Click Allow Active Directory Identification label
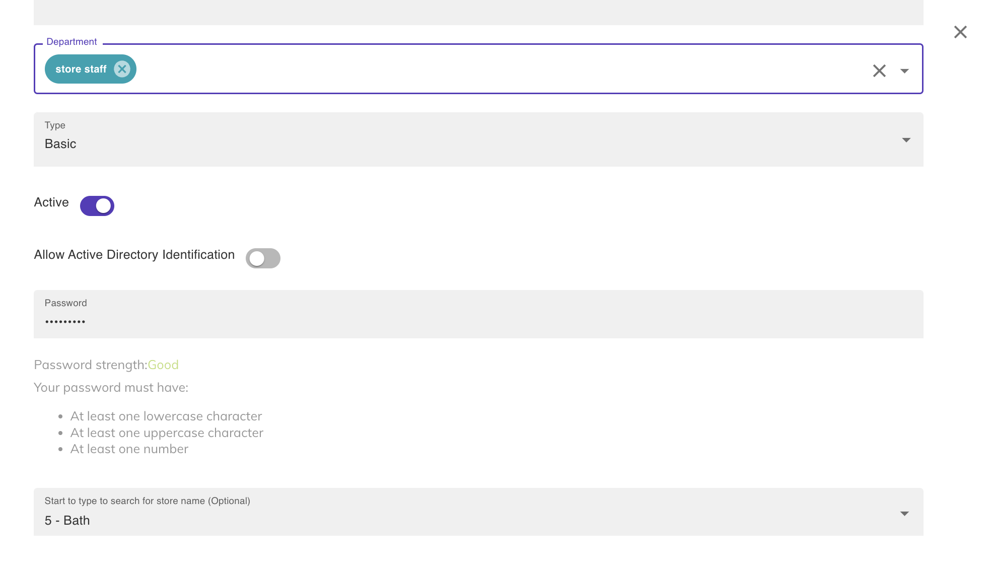The width and height of the screenshot is (994, 571). (x=134, y=255)
